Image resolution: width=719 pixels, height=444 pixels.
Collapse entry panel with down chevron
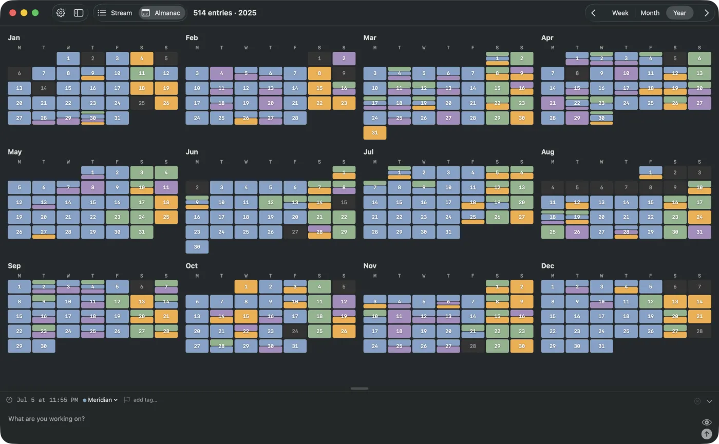point(709,401)
